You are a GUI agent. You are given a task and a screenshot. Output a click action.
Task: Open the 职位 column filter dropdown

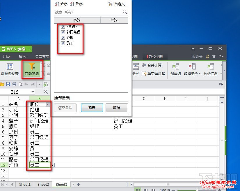coord(48,104)
